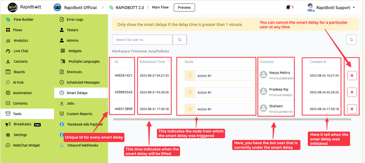This screenshot has height=163, width=365.
Task: Click the Preview button
Action: click(x=184, y=7)
